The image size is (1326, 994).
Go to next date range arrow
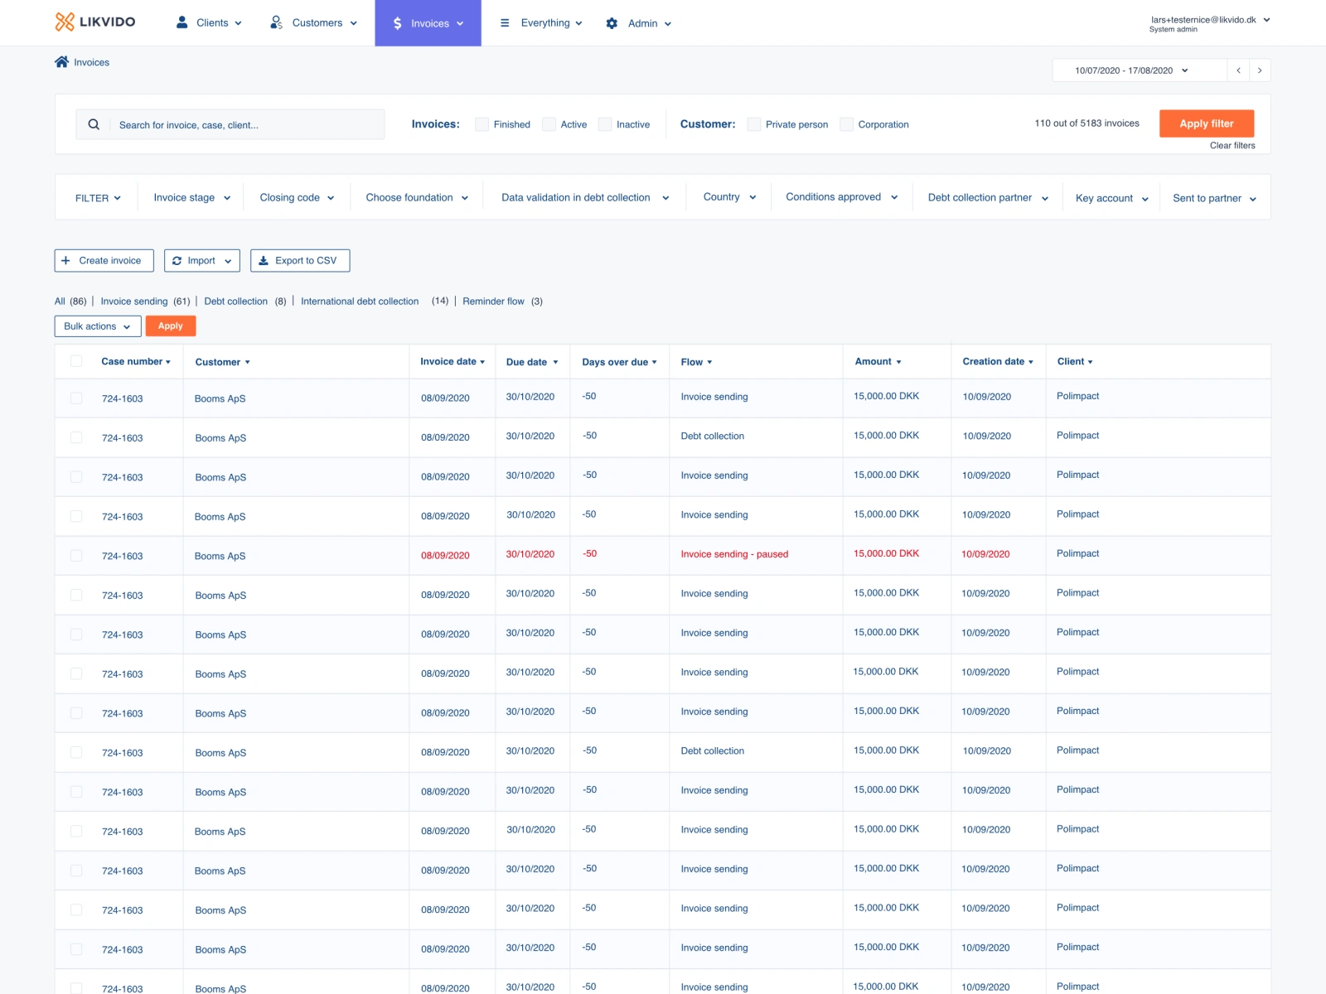(x=1260, y=70)
